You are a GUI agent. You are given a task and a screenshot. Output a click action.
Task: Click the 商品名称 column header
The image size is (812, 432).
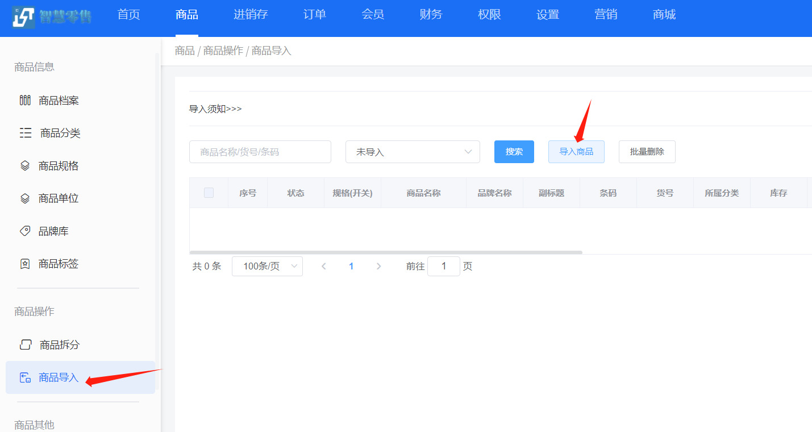coord(424,193)
